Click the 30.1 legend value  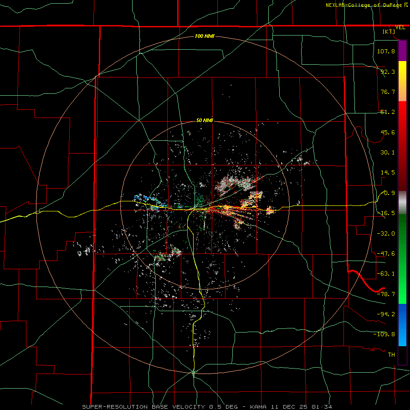click(x=388, y=153)
